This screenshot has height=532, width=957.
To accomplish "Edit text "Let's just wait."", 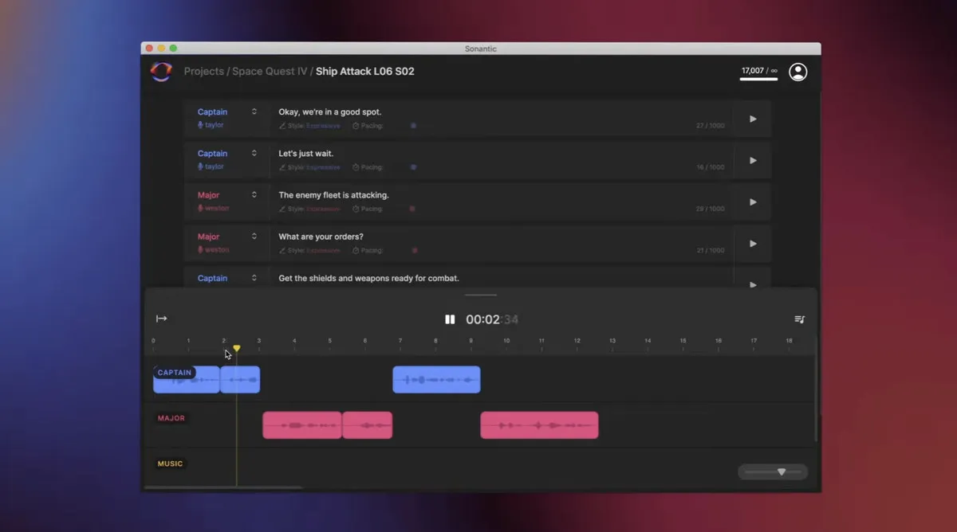I will [x=306, y=154].
